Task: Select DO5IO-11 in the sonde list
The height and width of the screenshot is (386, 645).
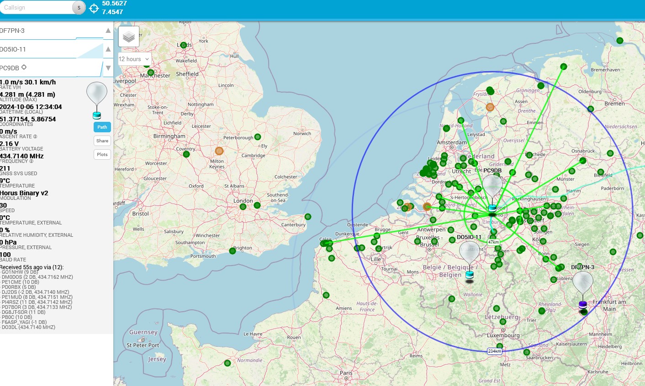Action: click(51, 49)
